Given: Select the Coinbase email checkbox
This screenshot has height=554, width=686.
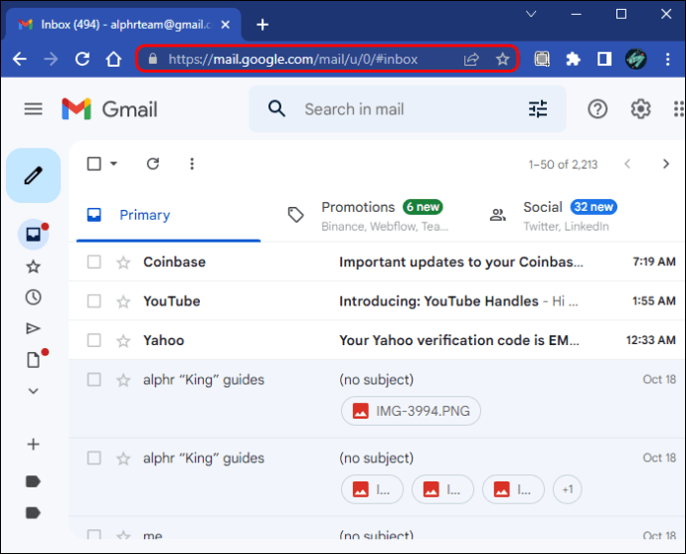Looking at the screenshot, I should pyautogui.click(x=94, y=263).
